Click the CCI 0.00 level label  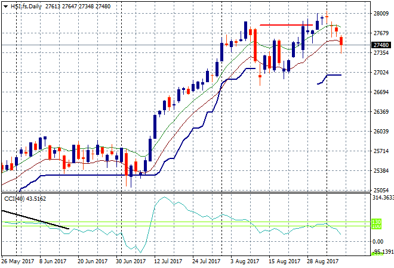[x=378, y=241]
